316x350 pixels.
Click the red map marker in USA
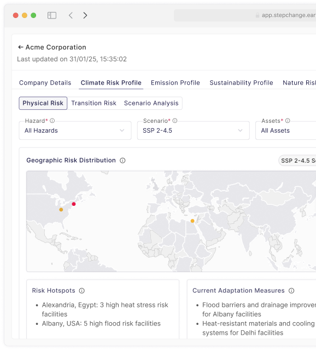tap(74, 204)
